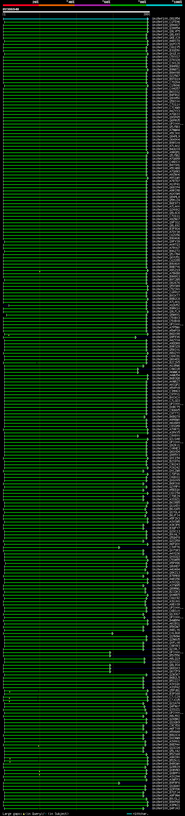Select hit UniRef100_A5V6A9
This screenshot has height=816, width=185.
(x=166, y=732)
